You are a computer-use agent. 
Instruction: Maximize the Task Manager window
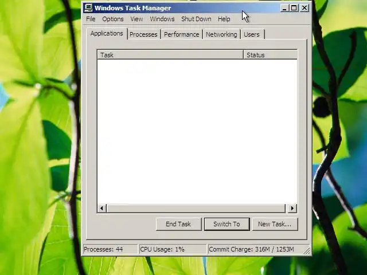pos(294,8)
